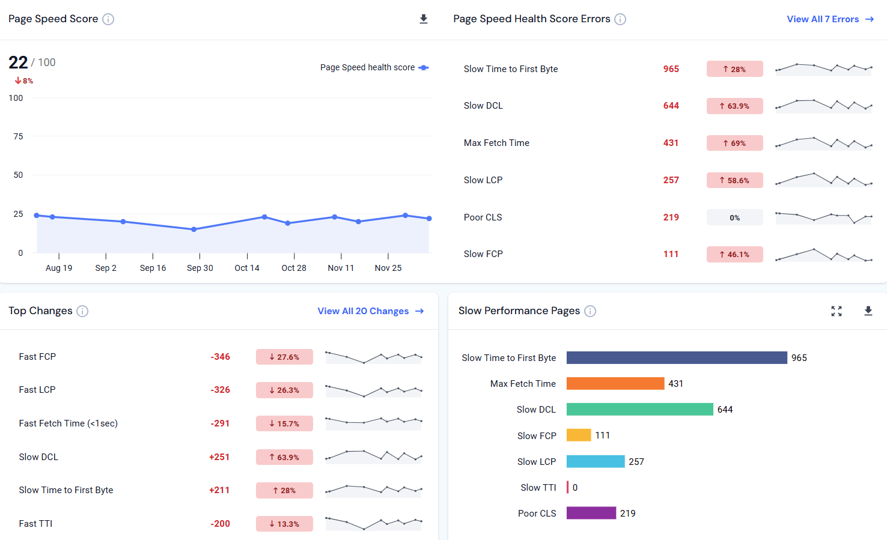Click the 8% score decrease indicator
Image resolution: width=887 pixels, height=540 pixels.
coord(24,80)
